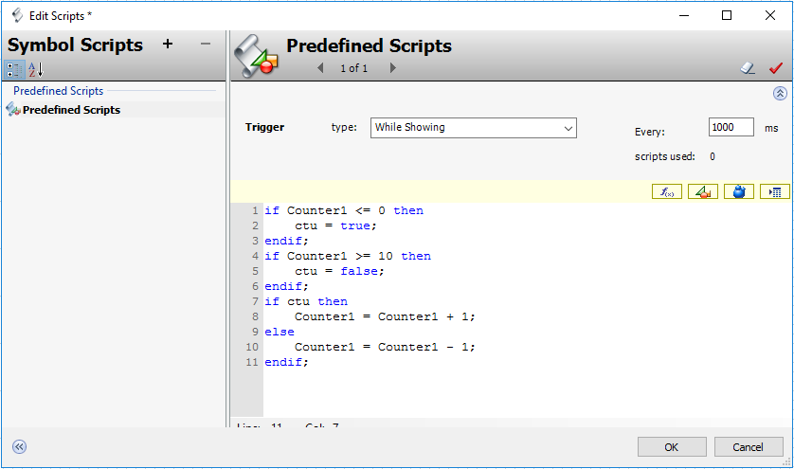Collapse the Trigger section with double chevron
Image resolution: width=794 pixels, height=469 pixels.
pyautogui.click(x=780, y=93)
